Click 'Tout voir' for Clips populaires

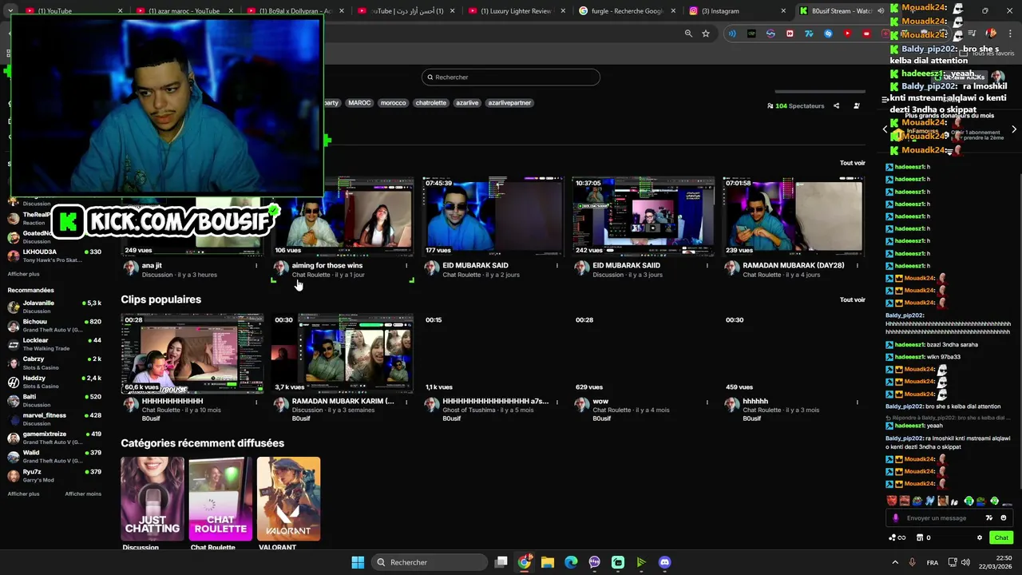(x=852, y=299)
